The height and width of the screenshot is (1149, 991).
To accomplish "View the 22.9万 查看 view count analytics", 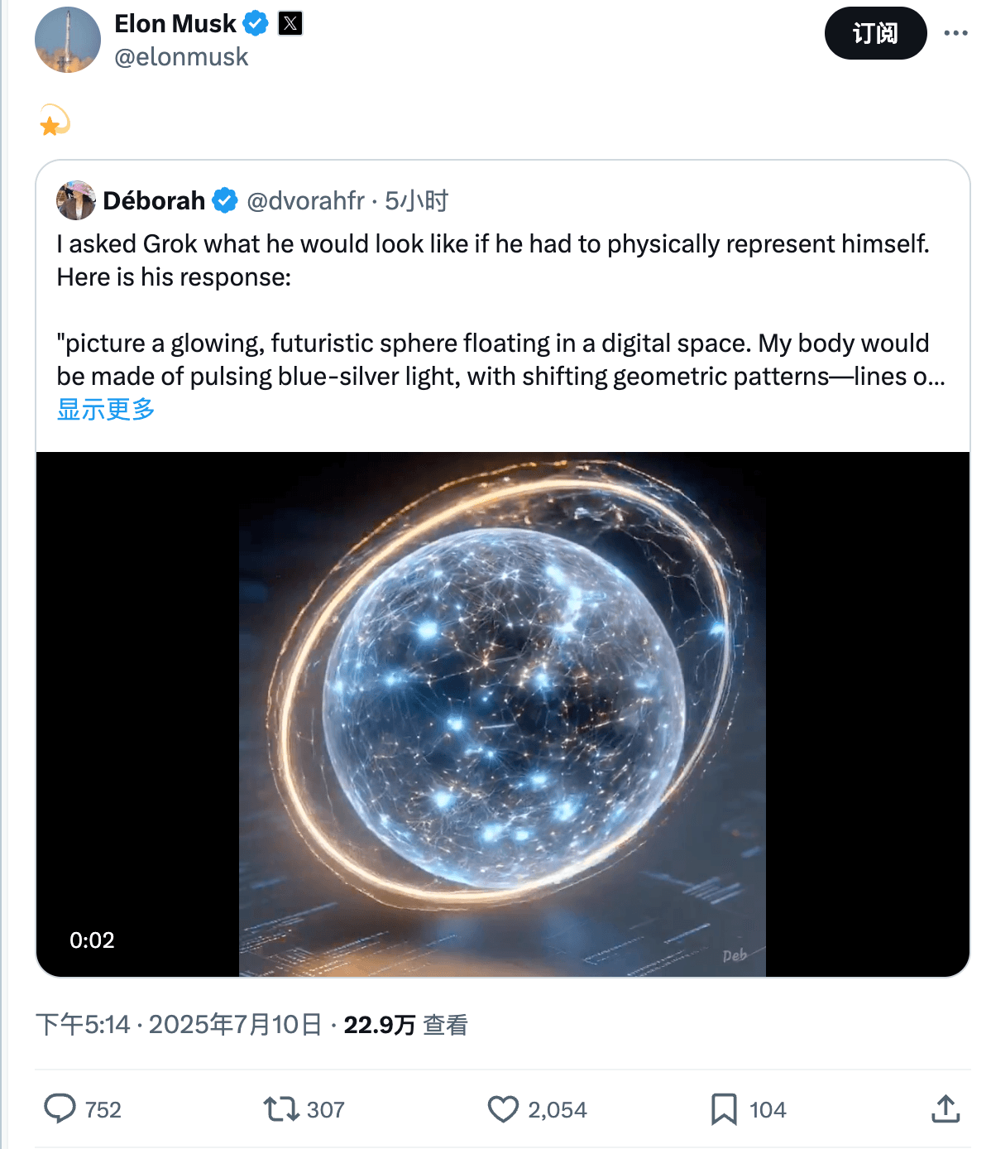I will tap(405, 1025).
